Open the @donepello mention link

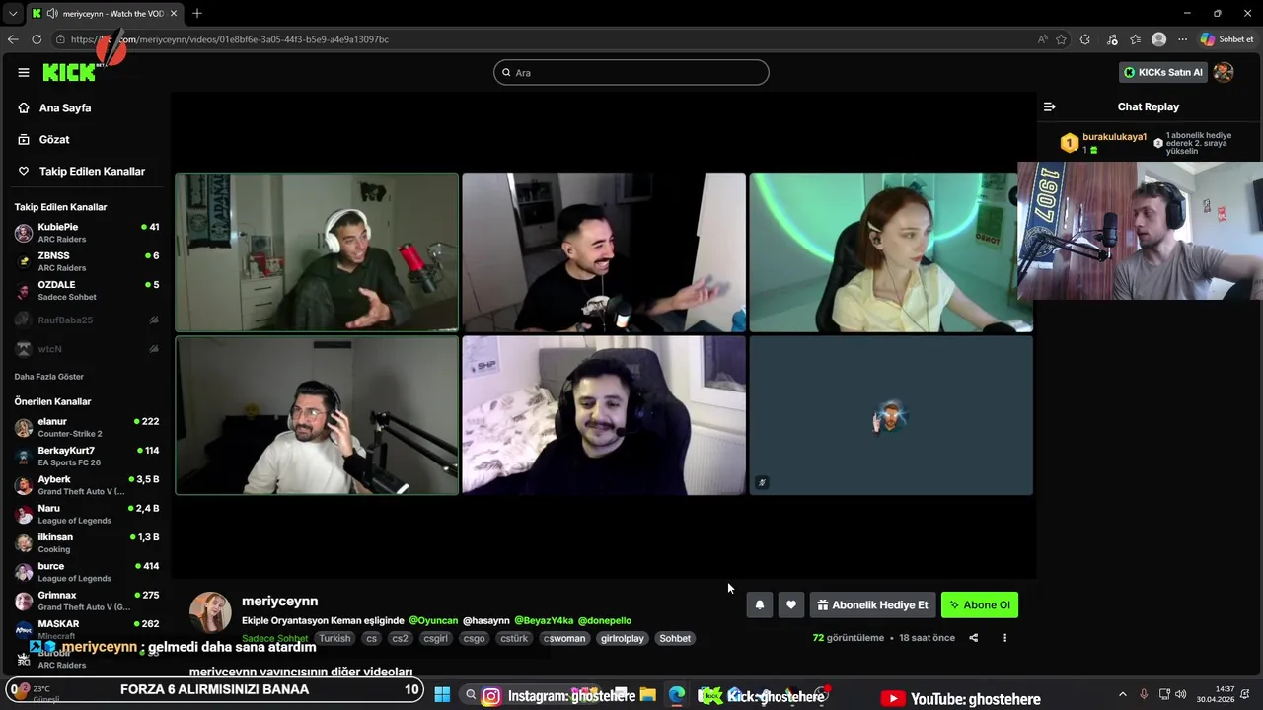(604, 620)
